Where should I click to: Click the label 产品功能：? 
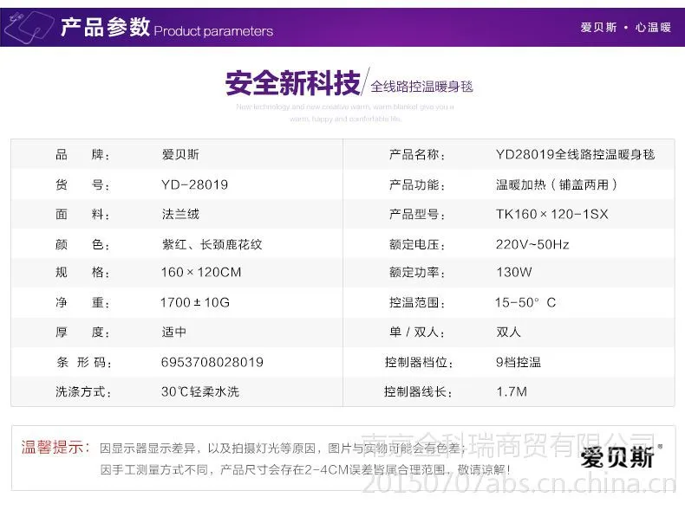417,184
